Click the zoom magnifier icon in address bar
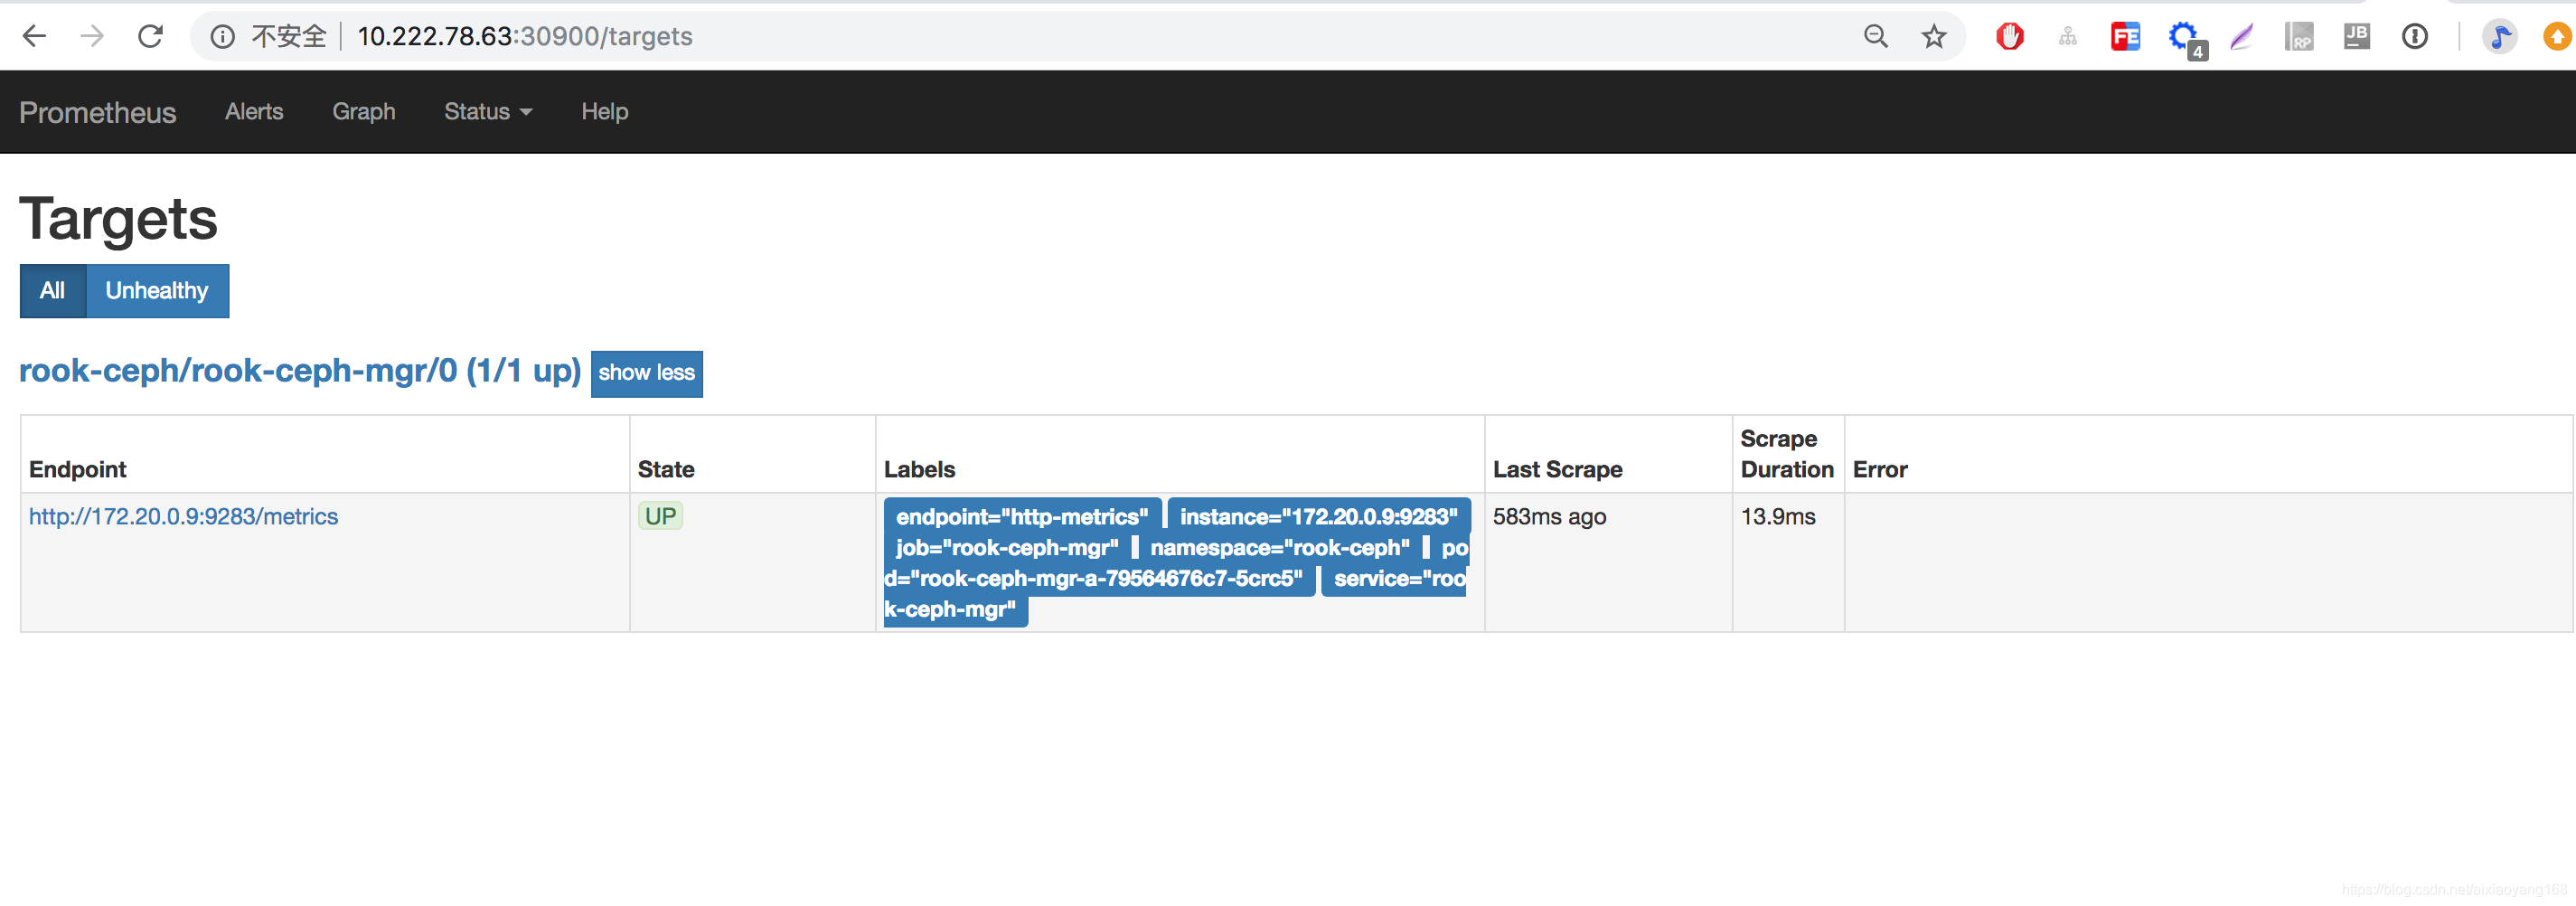Image resolution: width=2576 pixels, height=906 pixels. click(x=1875, y=37)
